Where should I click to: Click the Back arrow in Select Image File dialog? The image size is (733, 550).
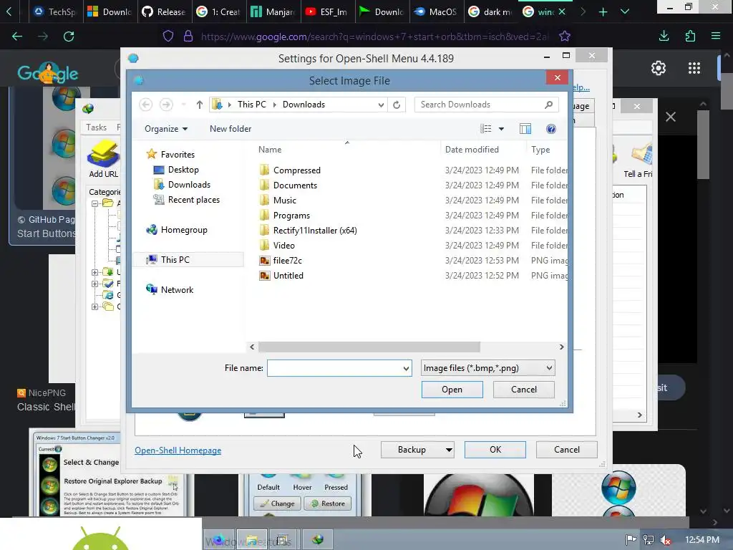146,105
